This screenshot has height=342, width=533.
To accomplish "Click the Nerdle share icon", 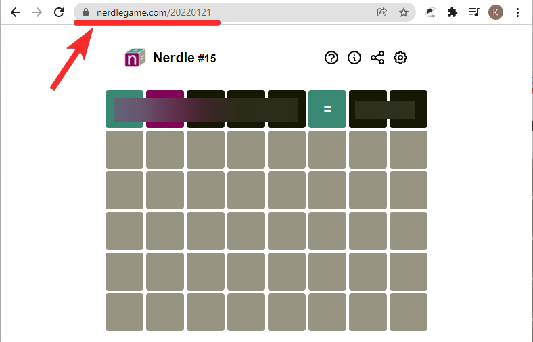I will (377, 58).
